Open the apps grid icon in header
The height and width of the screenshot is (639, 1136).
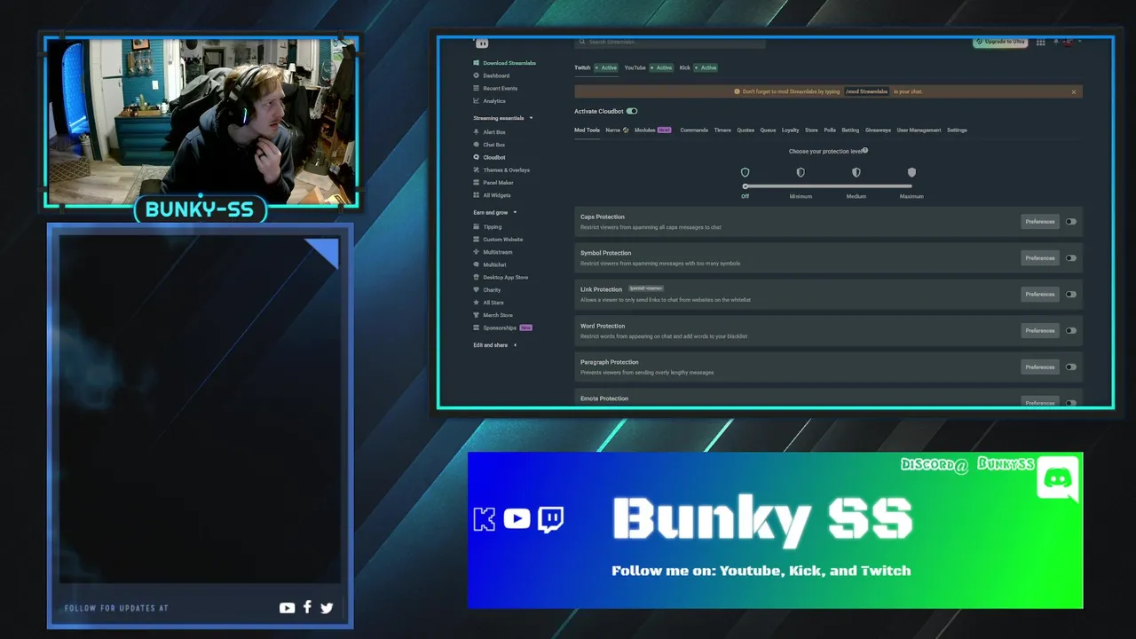point(1041,42)
